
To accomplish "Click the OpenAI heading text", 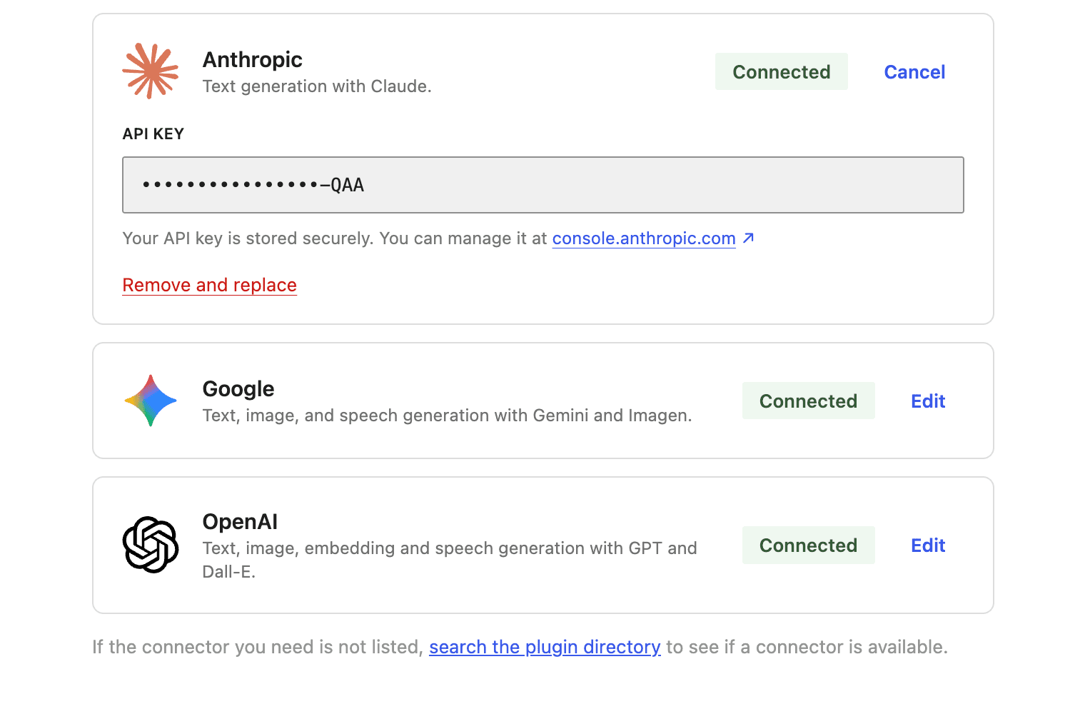I will (x=240, y=522).
